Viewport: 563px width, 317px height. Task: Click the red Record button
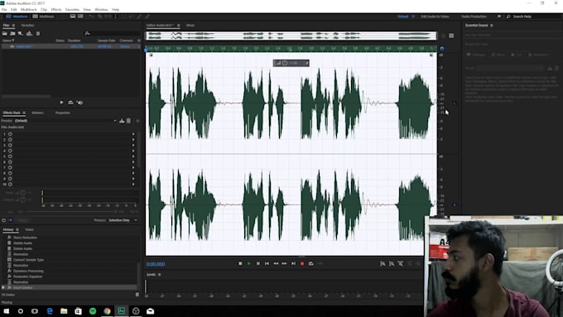tap(302, 263)
